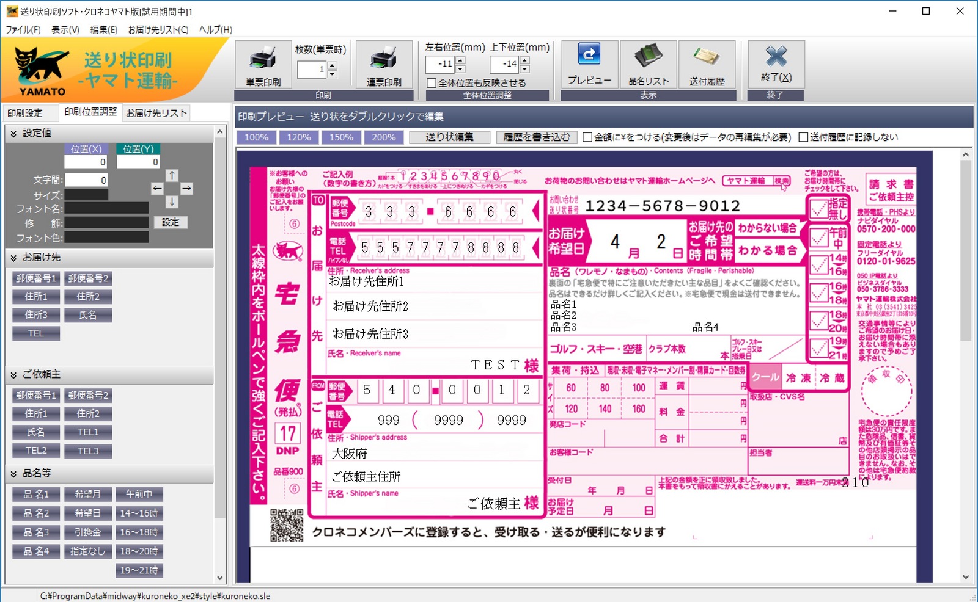Set preview zoom to 100%
The height and width of the screenshot is (602, 978).
coord(257,137)
